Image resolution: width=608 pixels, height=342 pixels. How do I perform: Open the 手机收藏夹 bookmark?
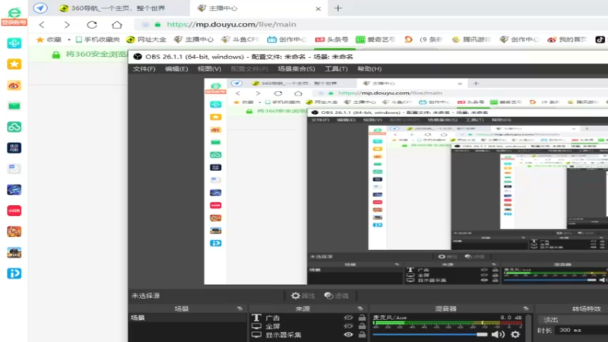[98, 40]
